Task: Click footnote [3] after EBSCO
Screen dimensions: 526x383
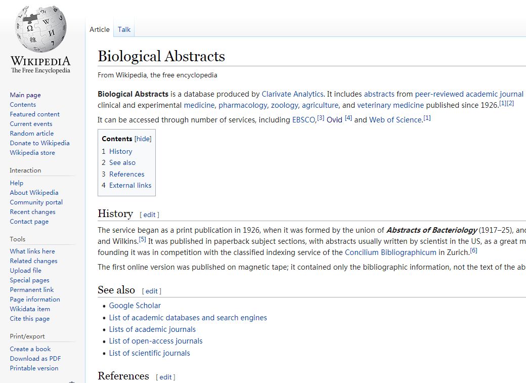Action: tap(321, 118)
